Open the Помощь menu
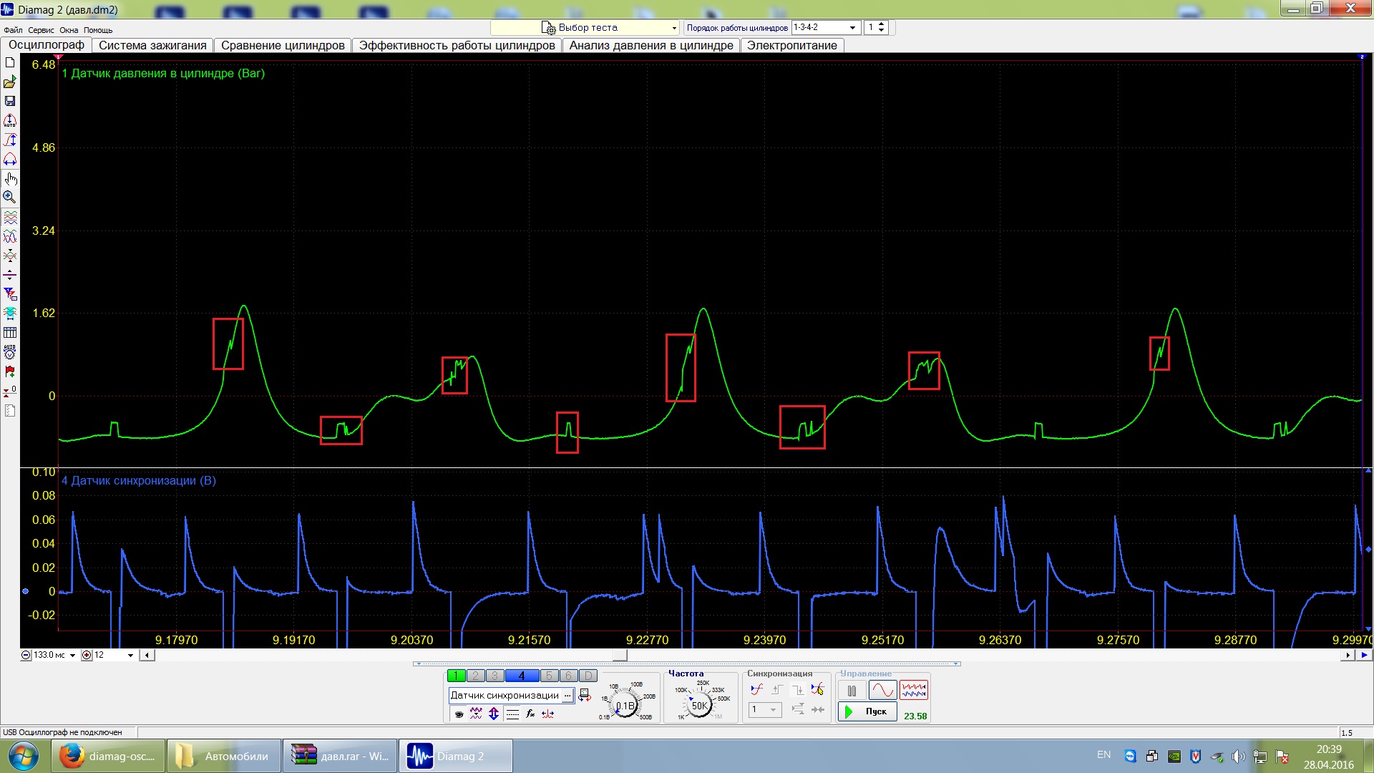Viewport: 1374px width, 773px height. click(x=98, y=30)
